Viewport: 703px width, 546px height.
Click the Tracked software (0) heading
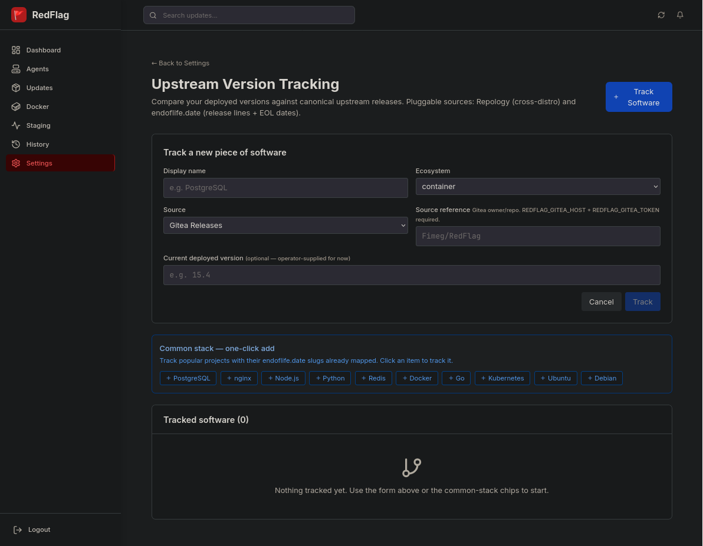206,420
